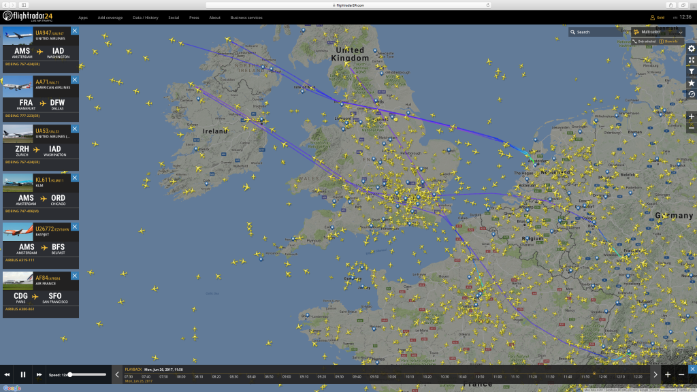Open the Press menu
697x392 pixels.
(x=194, y=18)
